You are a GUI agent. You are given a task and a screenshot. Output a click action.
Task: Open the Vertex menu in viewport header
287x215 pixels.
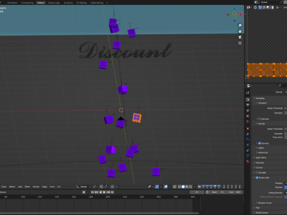pyautogui.click(x=36, y=187)
